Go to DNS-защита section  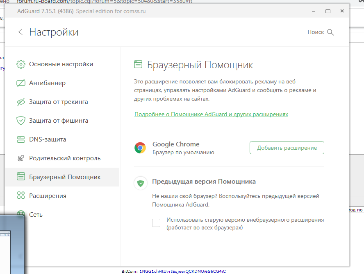coord(48,139)
